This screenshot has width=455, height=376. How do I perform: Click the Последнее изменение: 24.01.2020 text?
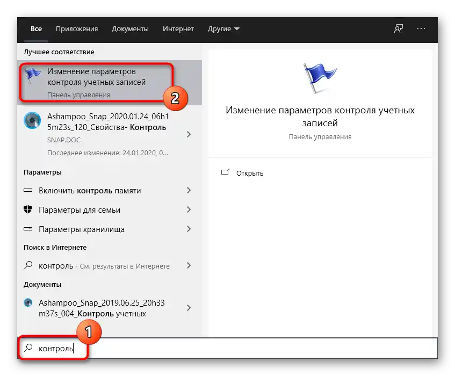click(x=107, y=153)
